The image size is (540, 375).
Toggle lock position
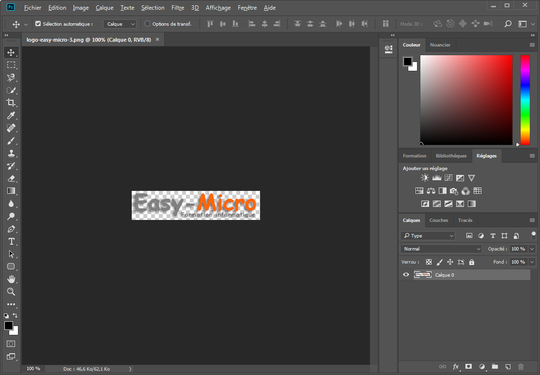coord(450,262)
